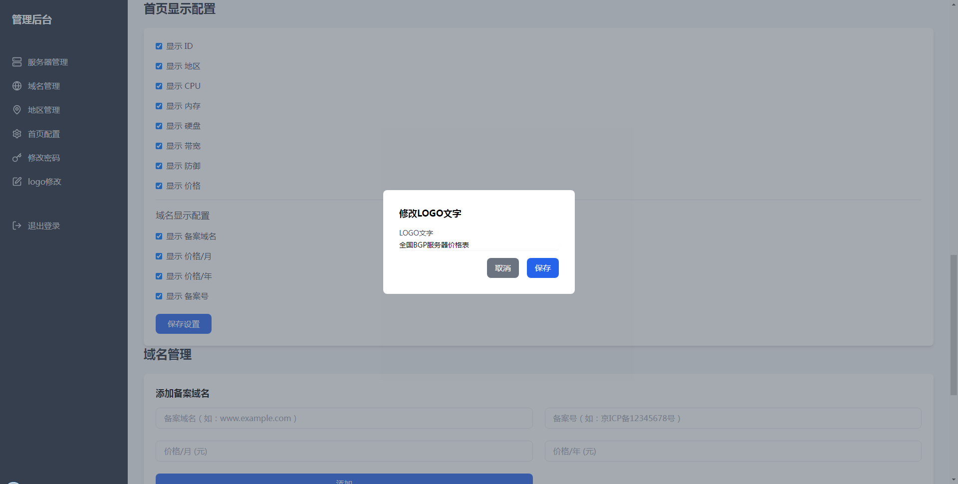This screenshot has width=958, height=484.
Task: Click the server management icon in sidebar
Action: [17, 62]
